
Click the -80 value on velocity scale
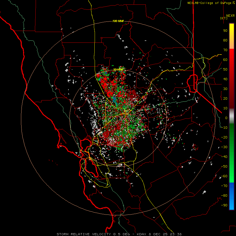tap(224, 196)
